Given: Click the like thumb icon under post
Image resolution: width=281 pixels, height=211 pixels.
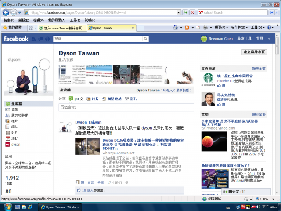Looking at the screenshot, I should [79, 190].
